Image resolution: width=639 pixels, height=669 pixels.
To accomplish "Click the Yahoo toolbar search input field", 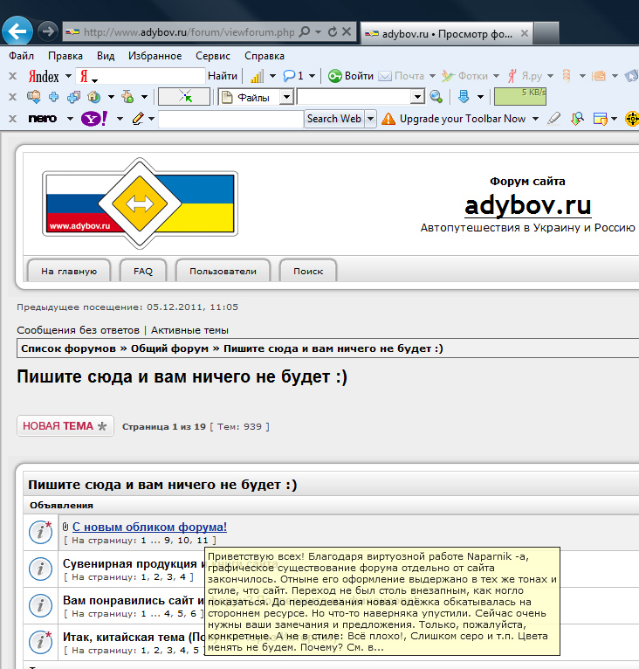I will click(x=230, y=119).
